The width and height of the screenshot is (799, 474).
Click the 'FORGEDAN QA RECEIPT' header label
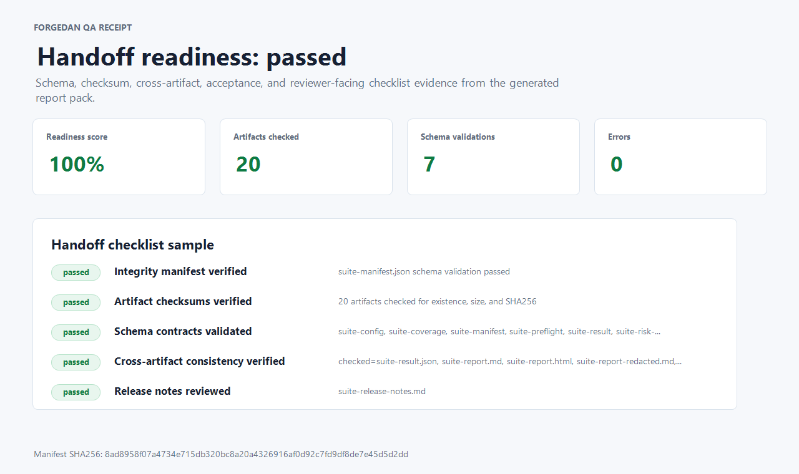(82, 27)
